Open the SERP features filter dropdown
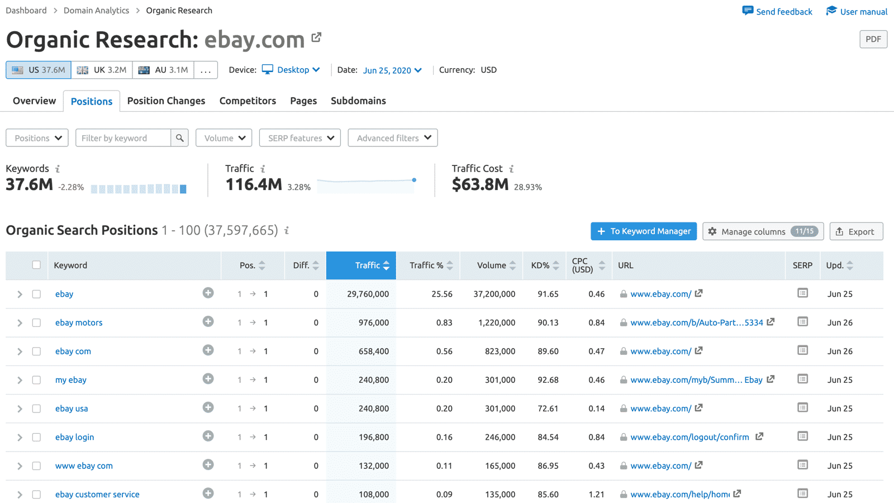Viewport: 894px width, 503px height. pyautogui.click(x=300, y=138)
